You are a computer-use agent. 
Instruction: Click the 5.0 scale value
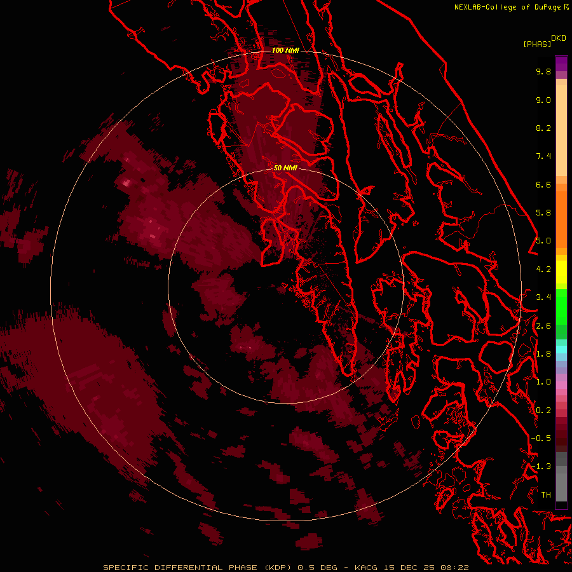543,241
